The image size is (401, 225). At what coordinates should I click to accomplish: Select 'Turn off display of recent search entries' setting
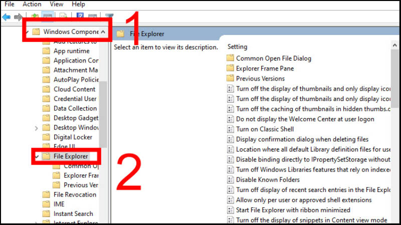tap(313, 190)
